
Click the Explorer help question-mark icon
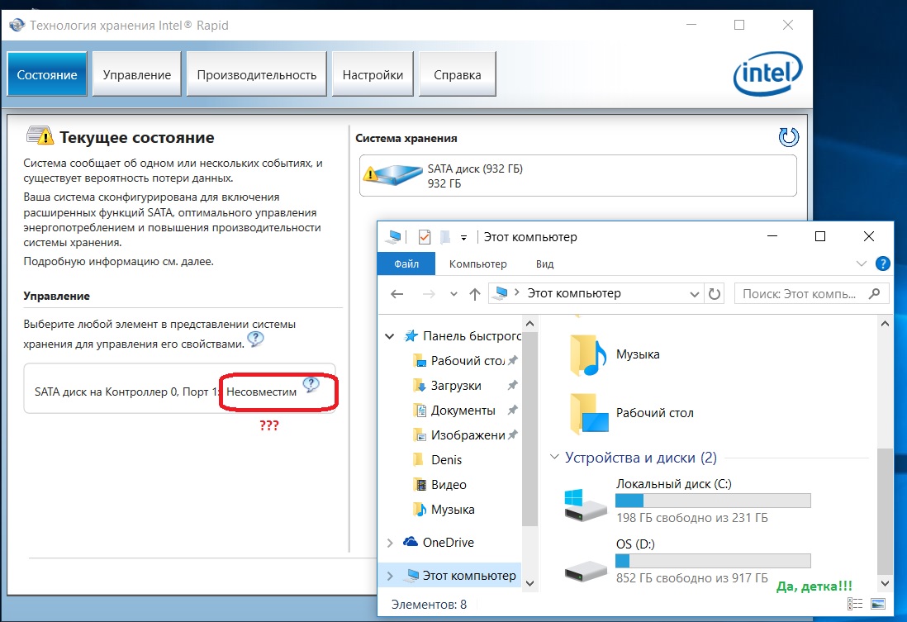point(883,264)
